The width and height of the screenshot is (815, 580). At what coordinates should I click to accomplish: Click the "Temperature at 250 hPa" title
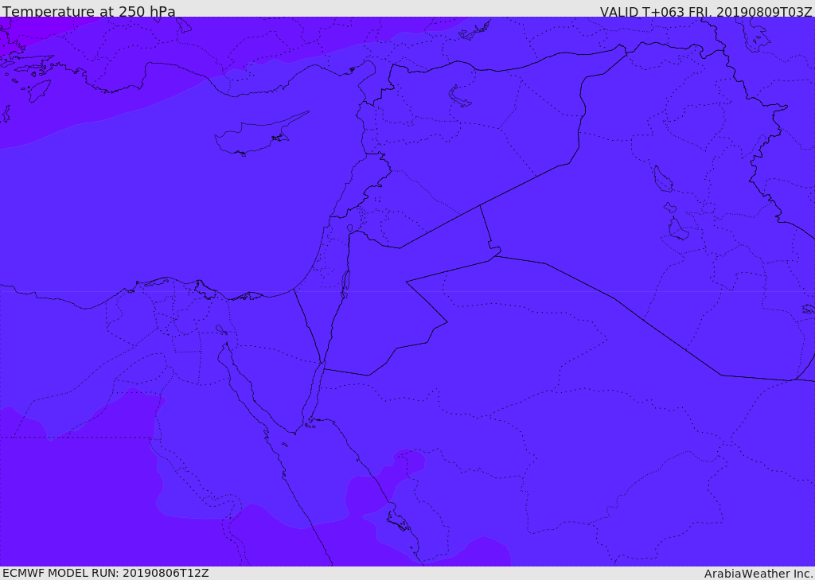tap(88, 11)
